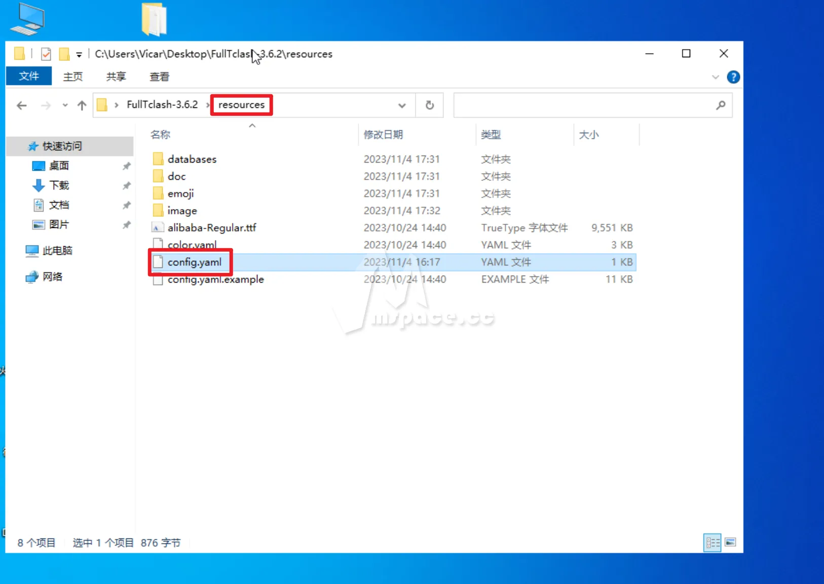Click the 2023/11/4 17:32 date cell
Screen dimensions: 824x584
[402, 211]
